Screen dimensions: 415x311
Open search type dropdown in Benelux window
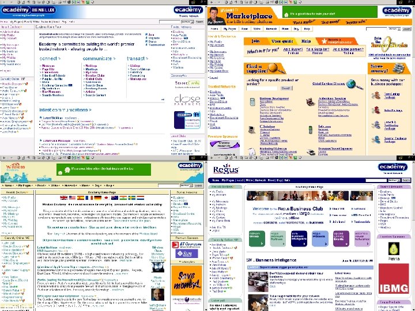[x=187, y=22]
